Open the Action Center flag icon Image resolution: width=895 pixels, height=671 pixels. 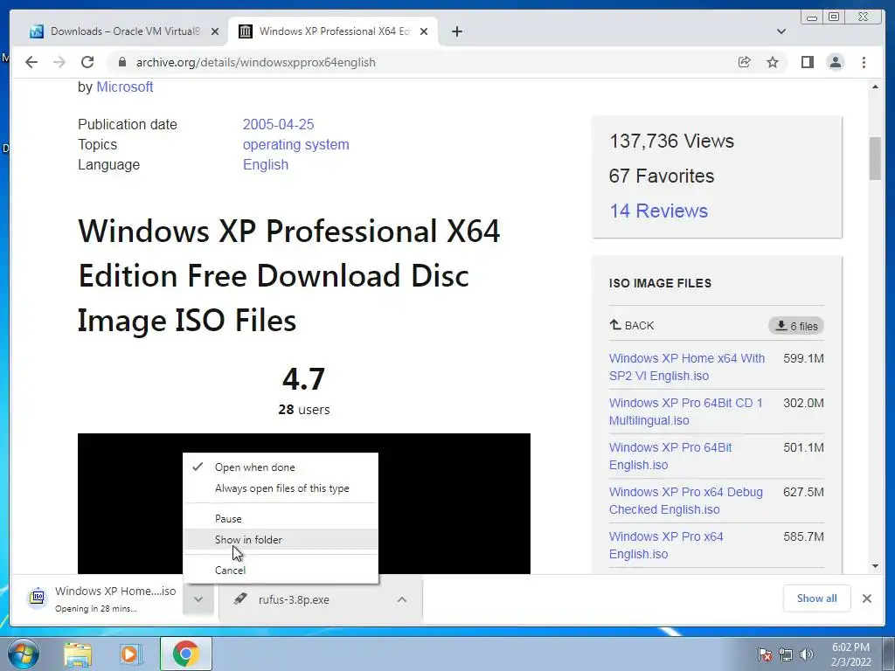pyautogui.click(x=764, y=654)
